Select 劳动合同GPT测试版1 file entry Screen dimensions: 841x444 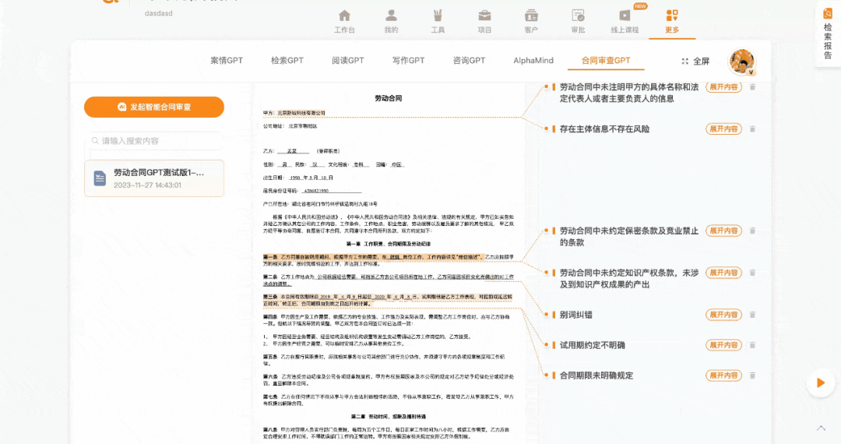pos(154,178)
